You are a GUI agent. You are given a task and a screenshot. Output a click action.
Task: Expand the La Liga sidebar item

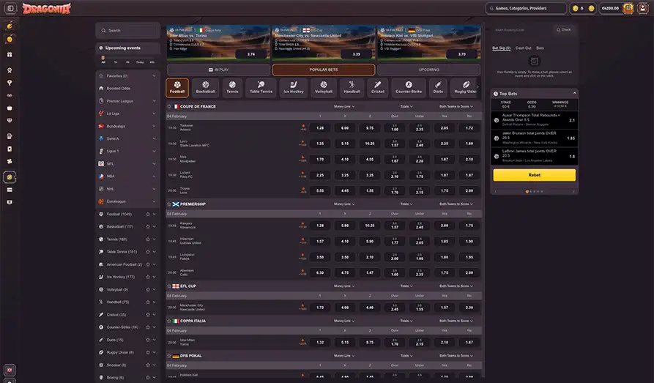click(x=154, y=114)
